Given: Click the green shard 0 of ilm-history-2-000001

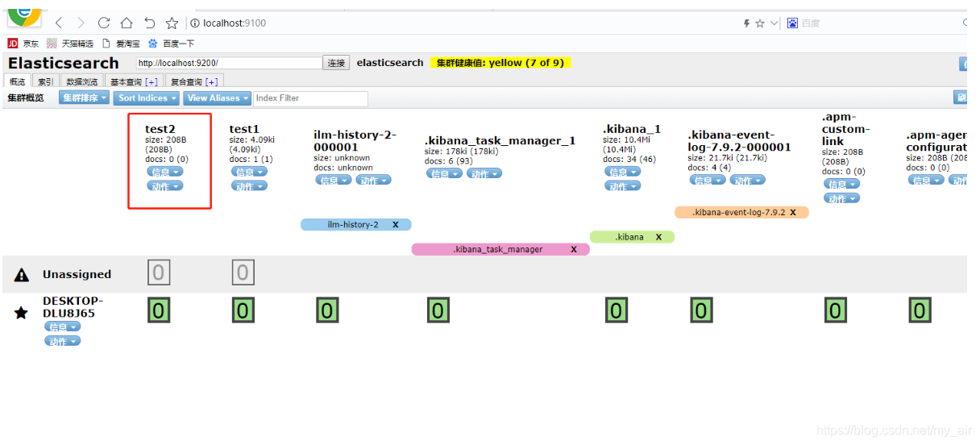Looking at the screenshot, I should click(x=326, y=310).
